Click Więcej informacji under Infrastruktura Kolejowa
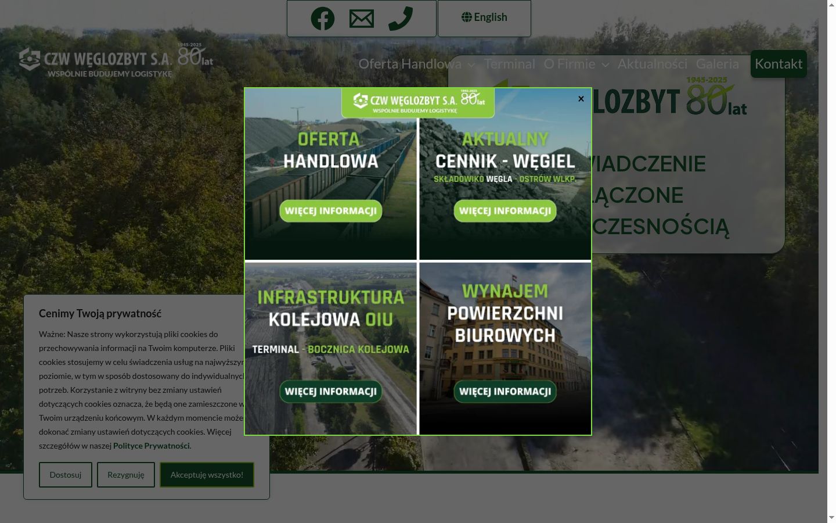The height and width of the screenshot is (523, 836). click(331, 392)
